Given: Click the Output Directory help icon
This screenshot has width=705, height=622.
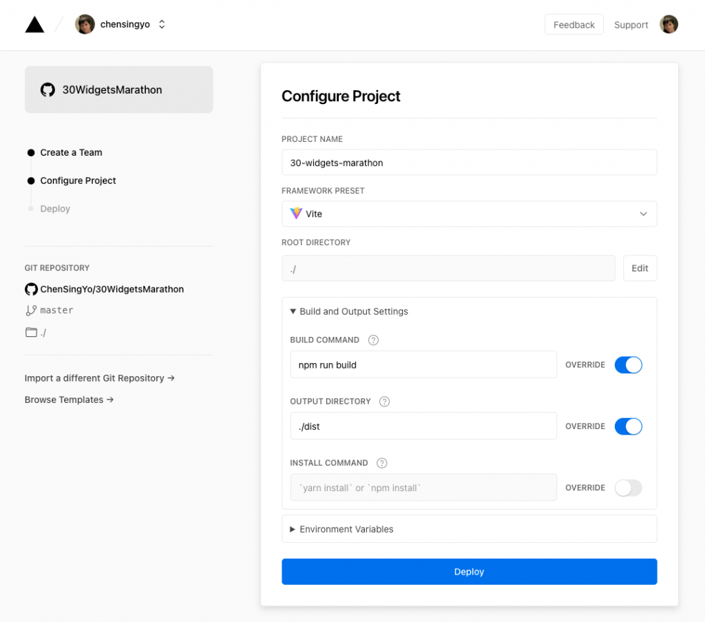Looking at the screenshot, I should [x=384, y=402].
